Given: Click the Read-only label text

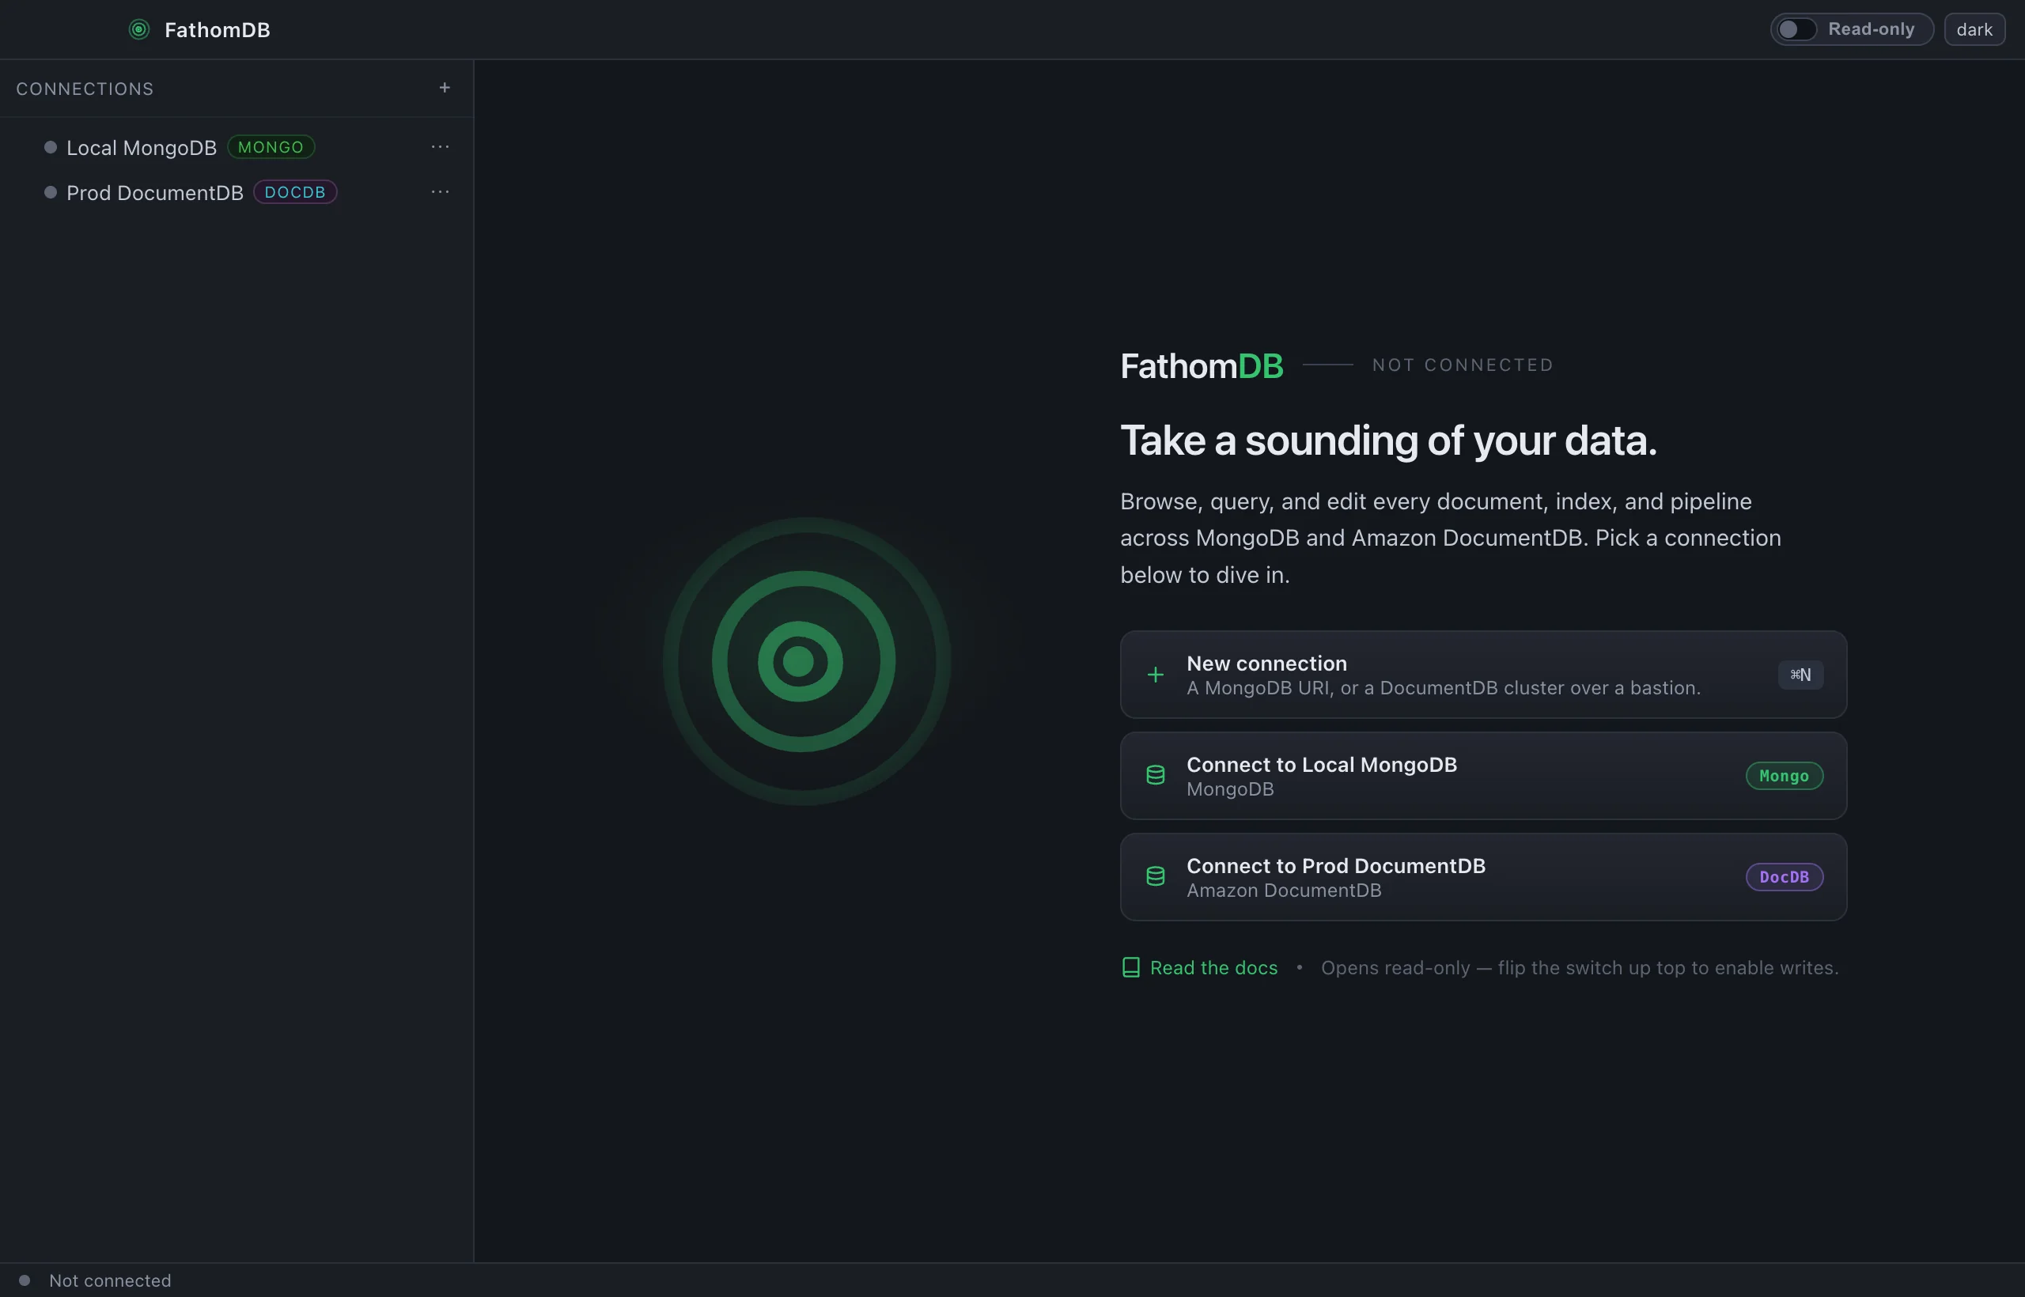Looking at the screenshot, I should click(1871, 29).
